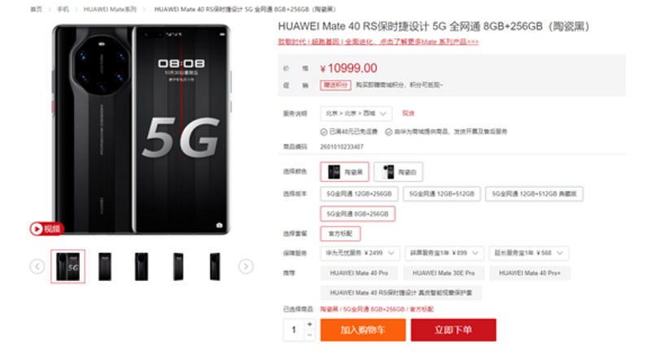Decrease quantity with the minus stepper
The height and width of the screenshot is (355, 651).
pyautogui.click(x=310, y=336)
